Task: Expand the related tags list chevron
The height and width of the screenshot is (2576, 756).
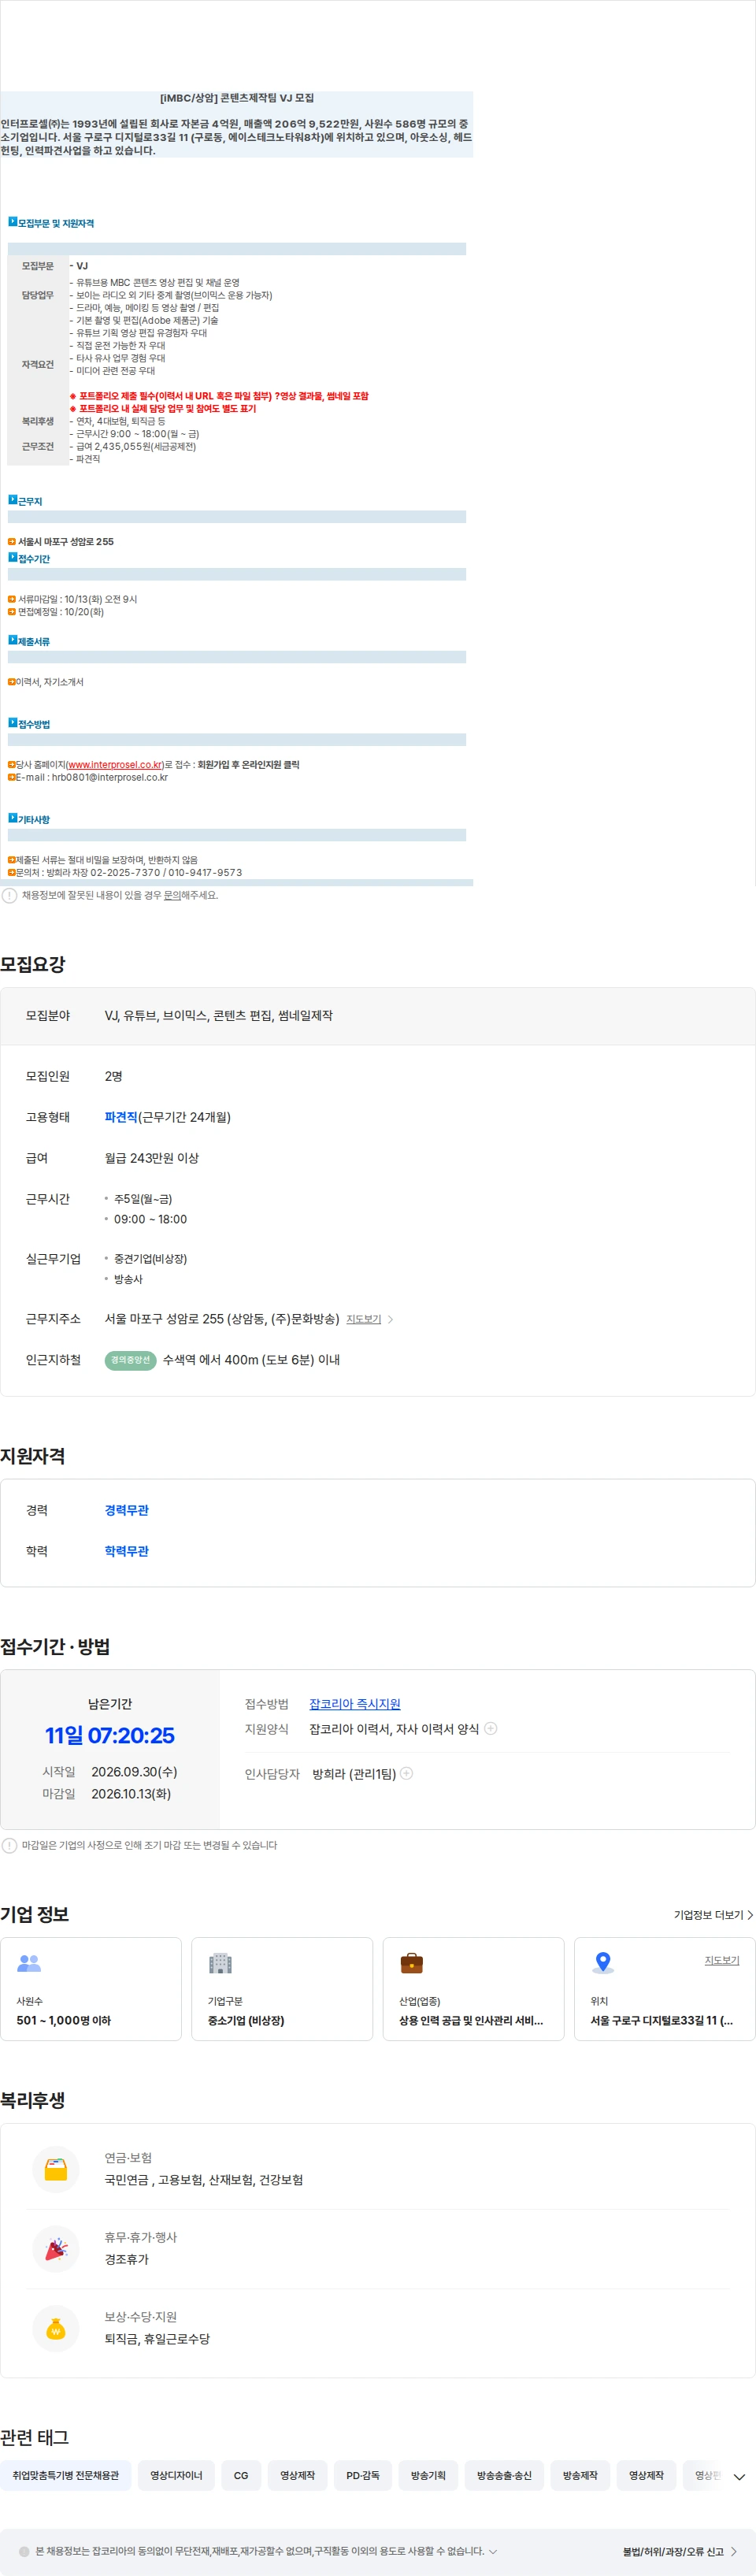Action: pyautogui.click(x=739, y=2476)
